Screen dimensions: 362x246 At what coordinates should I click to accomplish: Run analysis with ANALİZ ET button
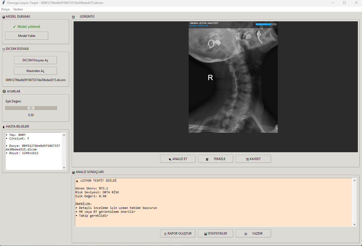click(x=178, y=159)
